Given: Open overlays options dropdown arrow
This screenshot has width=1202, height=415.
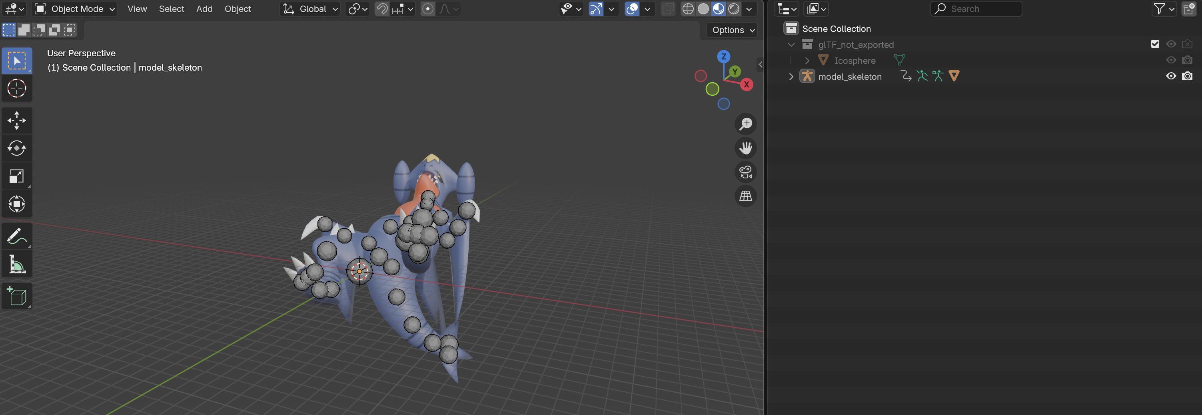Looking at the screenshot, I should pos(647,9).
